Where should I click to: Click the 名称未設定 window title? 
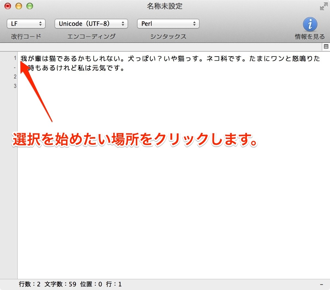pos(165,6)
